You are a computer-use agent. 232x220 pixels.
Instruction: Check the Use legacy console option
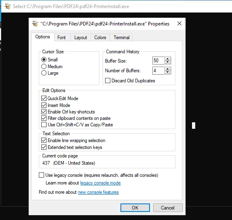[41, 175]
